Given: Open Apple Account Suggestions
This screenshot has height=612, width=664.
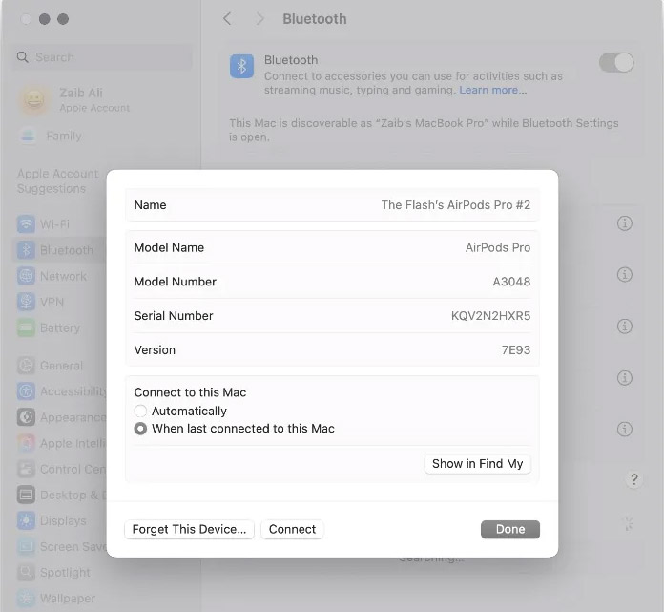Looking at the screenshot, I should click(57, 181).
